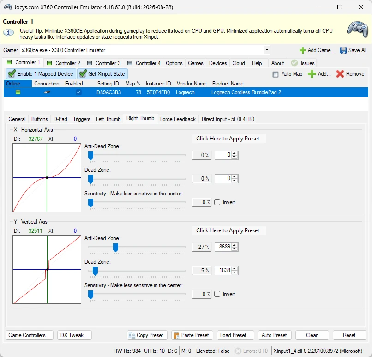Click the Auto Preset button

274,335
